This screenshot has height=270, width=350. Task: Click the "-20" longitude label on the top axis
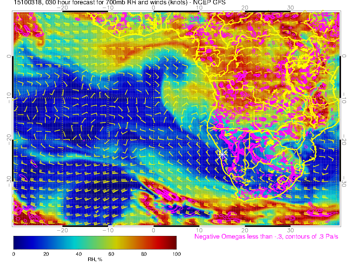pos(62,8)
